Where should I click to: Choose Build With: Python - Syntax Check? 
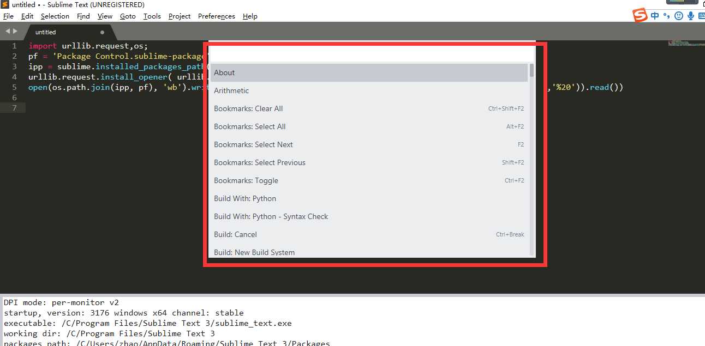coord(369,216)
